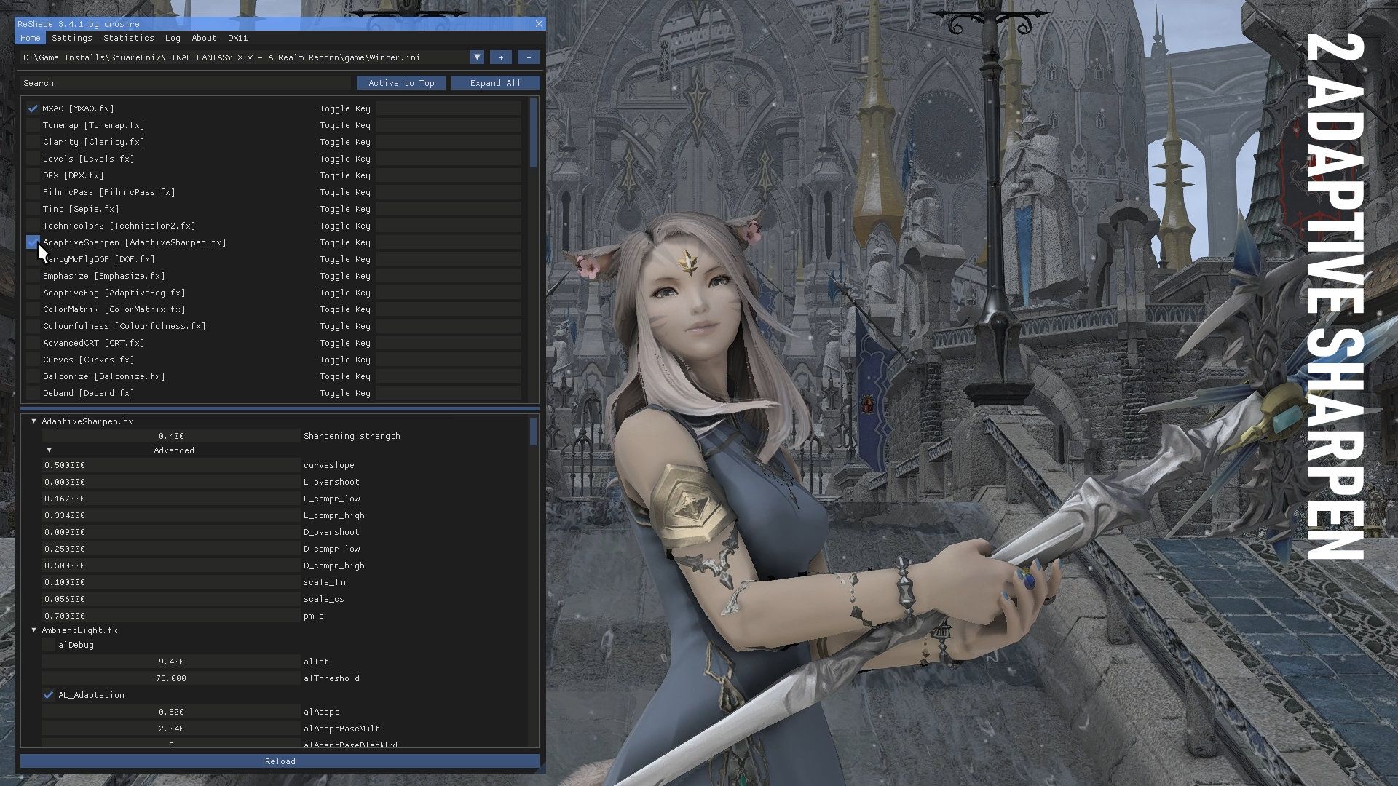Open the Log tab
Viewport: 1398px width, 786px height.
coord(173,38)
